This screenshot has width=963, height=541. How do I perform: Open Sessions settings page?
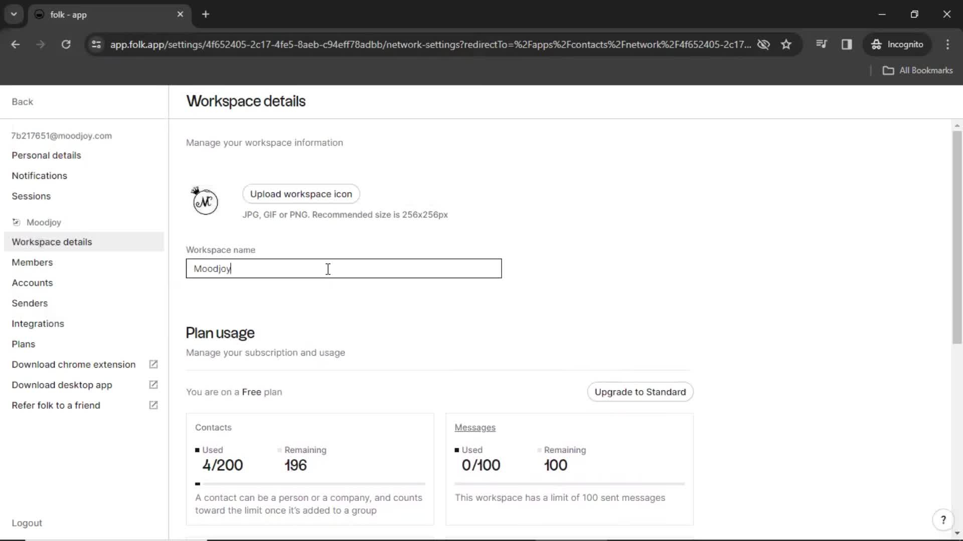[31, 196]
